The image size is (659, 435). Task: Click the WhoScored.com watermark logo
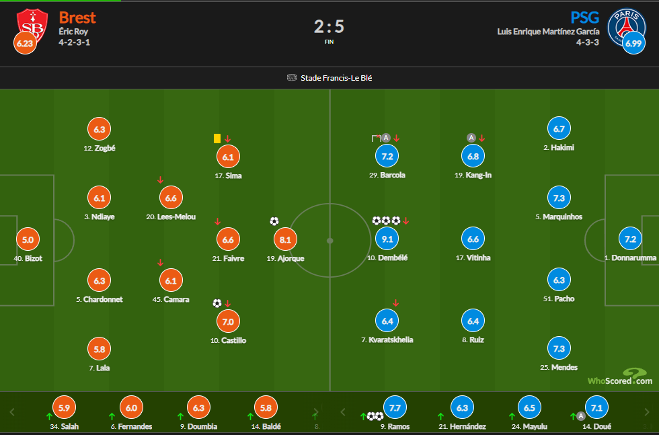[619, 377]
